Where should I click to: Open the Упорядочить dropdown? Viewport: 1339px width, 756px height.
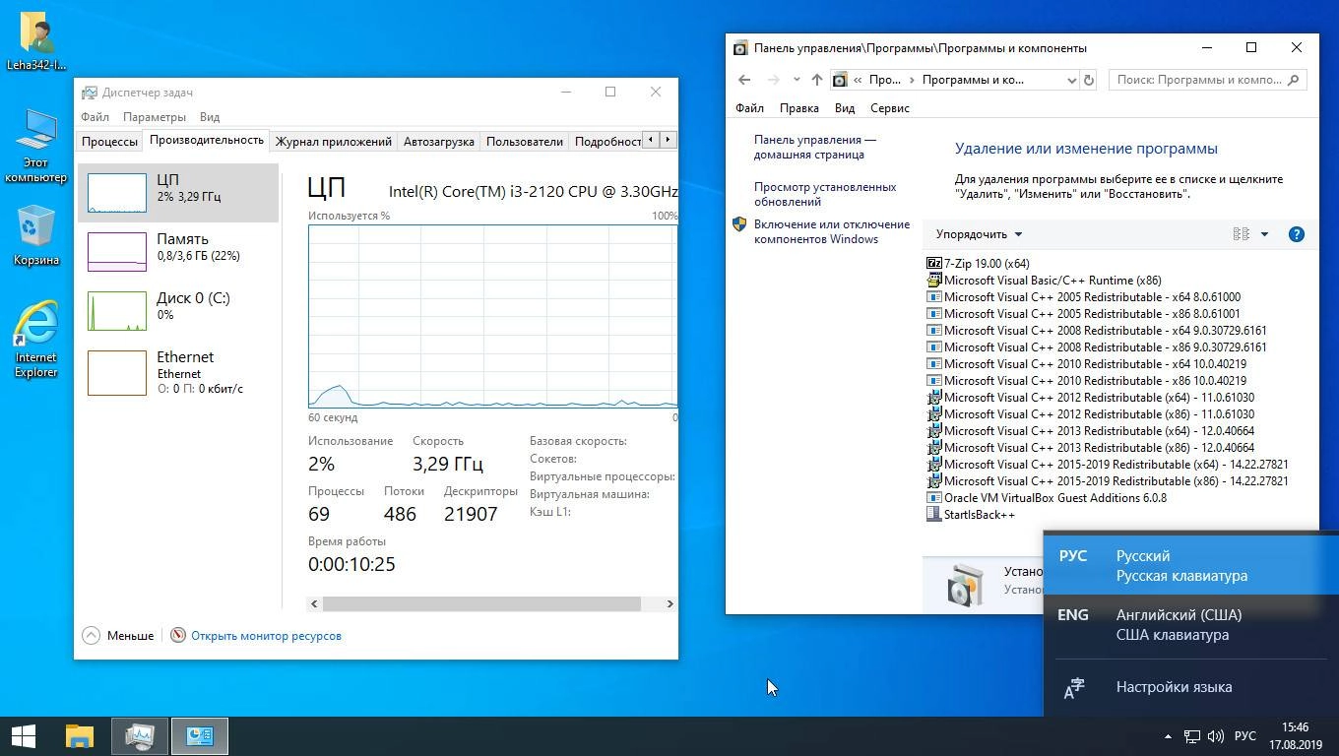point(980,234)
